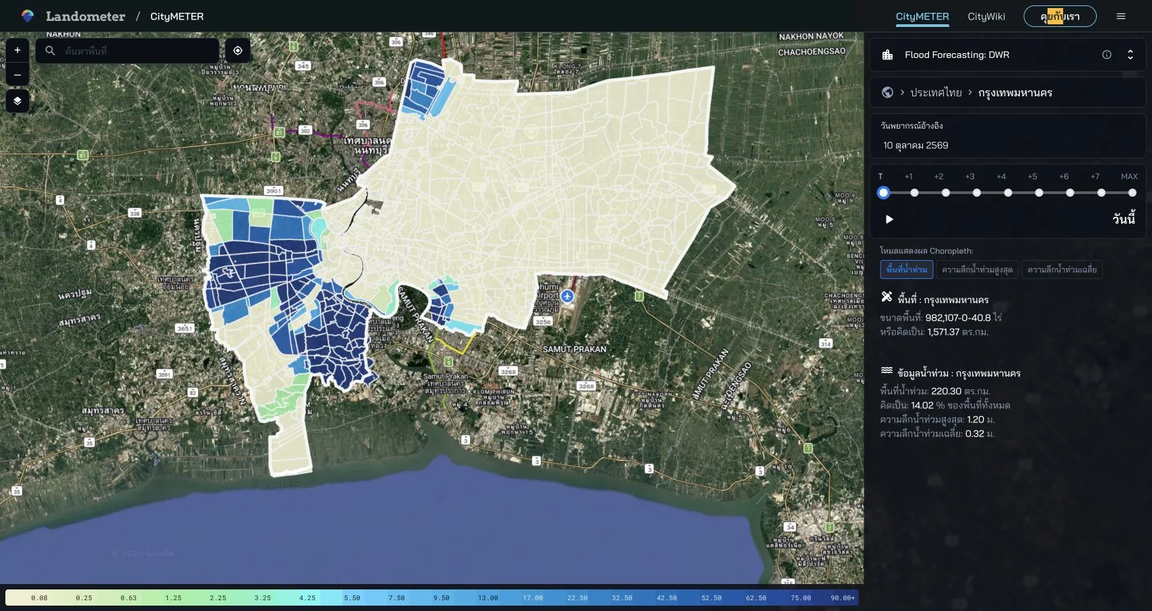Click the locate-me crosshair icon
Viewport: 1152px width, 611px height.
238,51
